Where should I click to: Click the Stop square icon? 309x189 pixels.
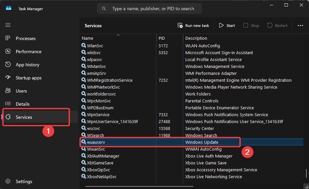pos(246,25)
